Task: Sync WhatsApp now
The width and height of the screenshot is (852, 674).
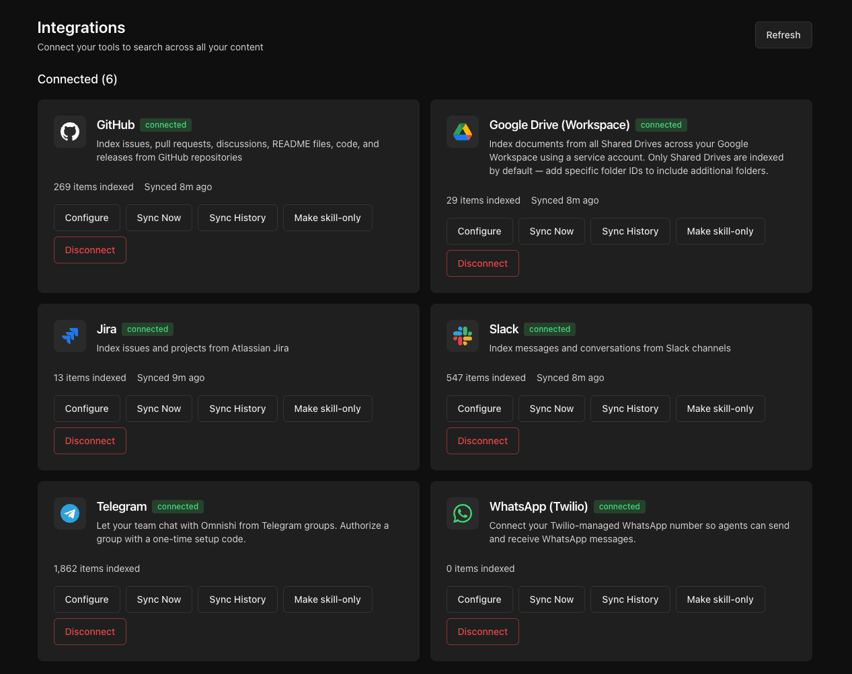Action: (551, 599)
